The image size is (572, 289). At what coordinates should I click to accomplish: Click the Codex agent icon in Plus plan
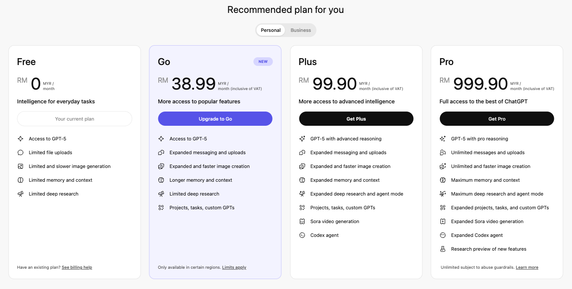(302, 235)
